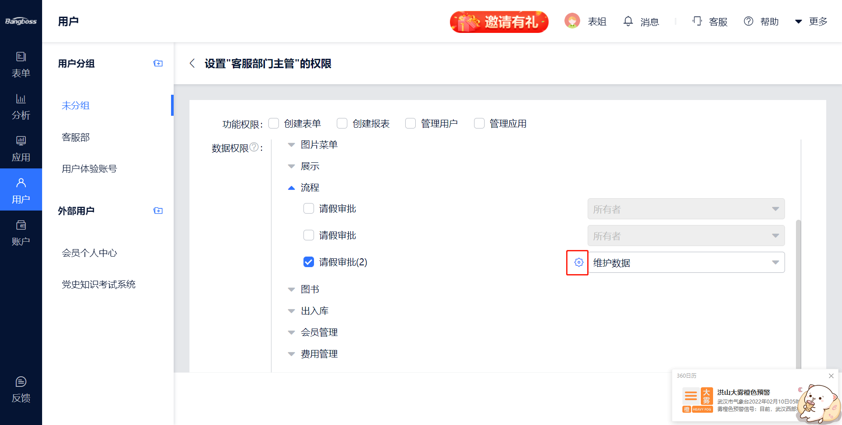Click the 反馈 feedback icon
Image resolution: width=842 pixels, height=425 pixels.
click(21, 389)
